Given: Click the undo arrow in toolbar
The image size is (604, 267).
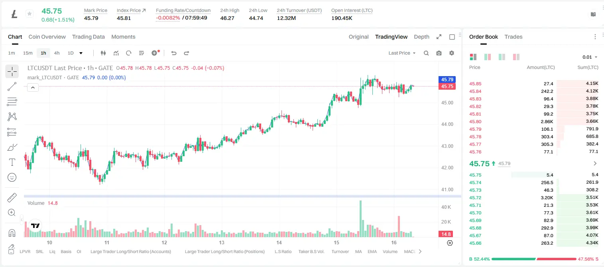Looking at the screenshot, I should pos(173,53).
